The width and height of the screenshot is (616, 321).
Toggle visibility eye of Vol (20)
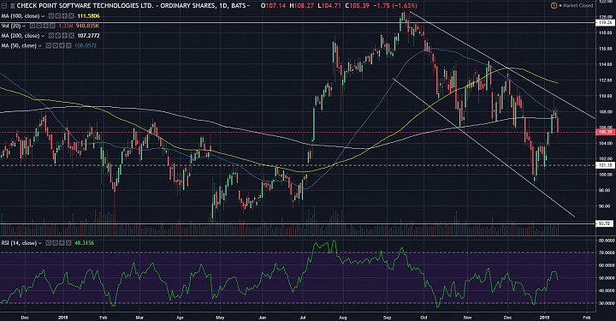click(x=33, y=26)
